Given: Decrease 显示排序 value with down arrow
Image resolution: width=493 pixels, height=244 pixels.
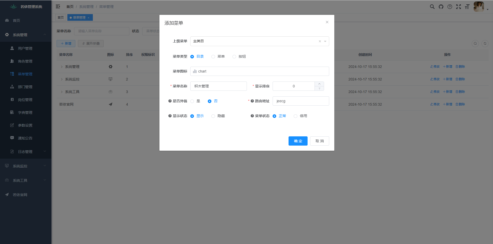Looking at the screenshot, I should [x=319, y=88].
